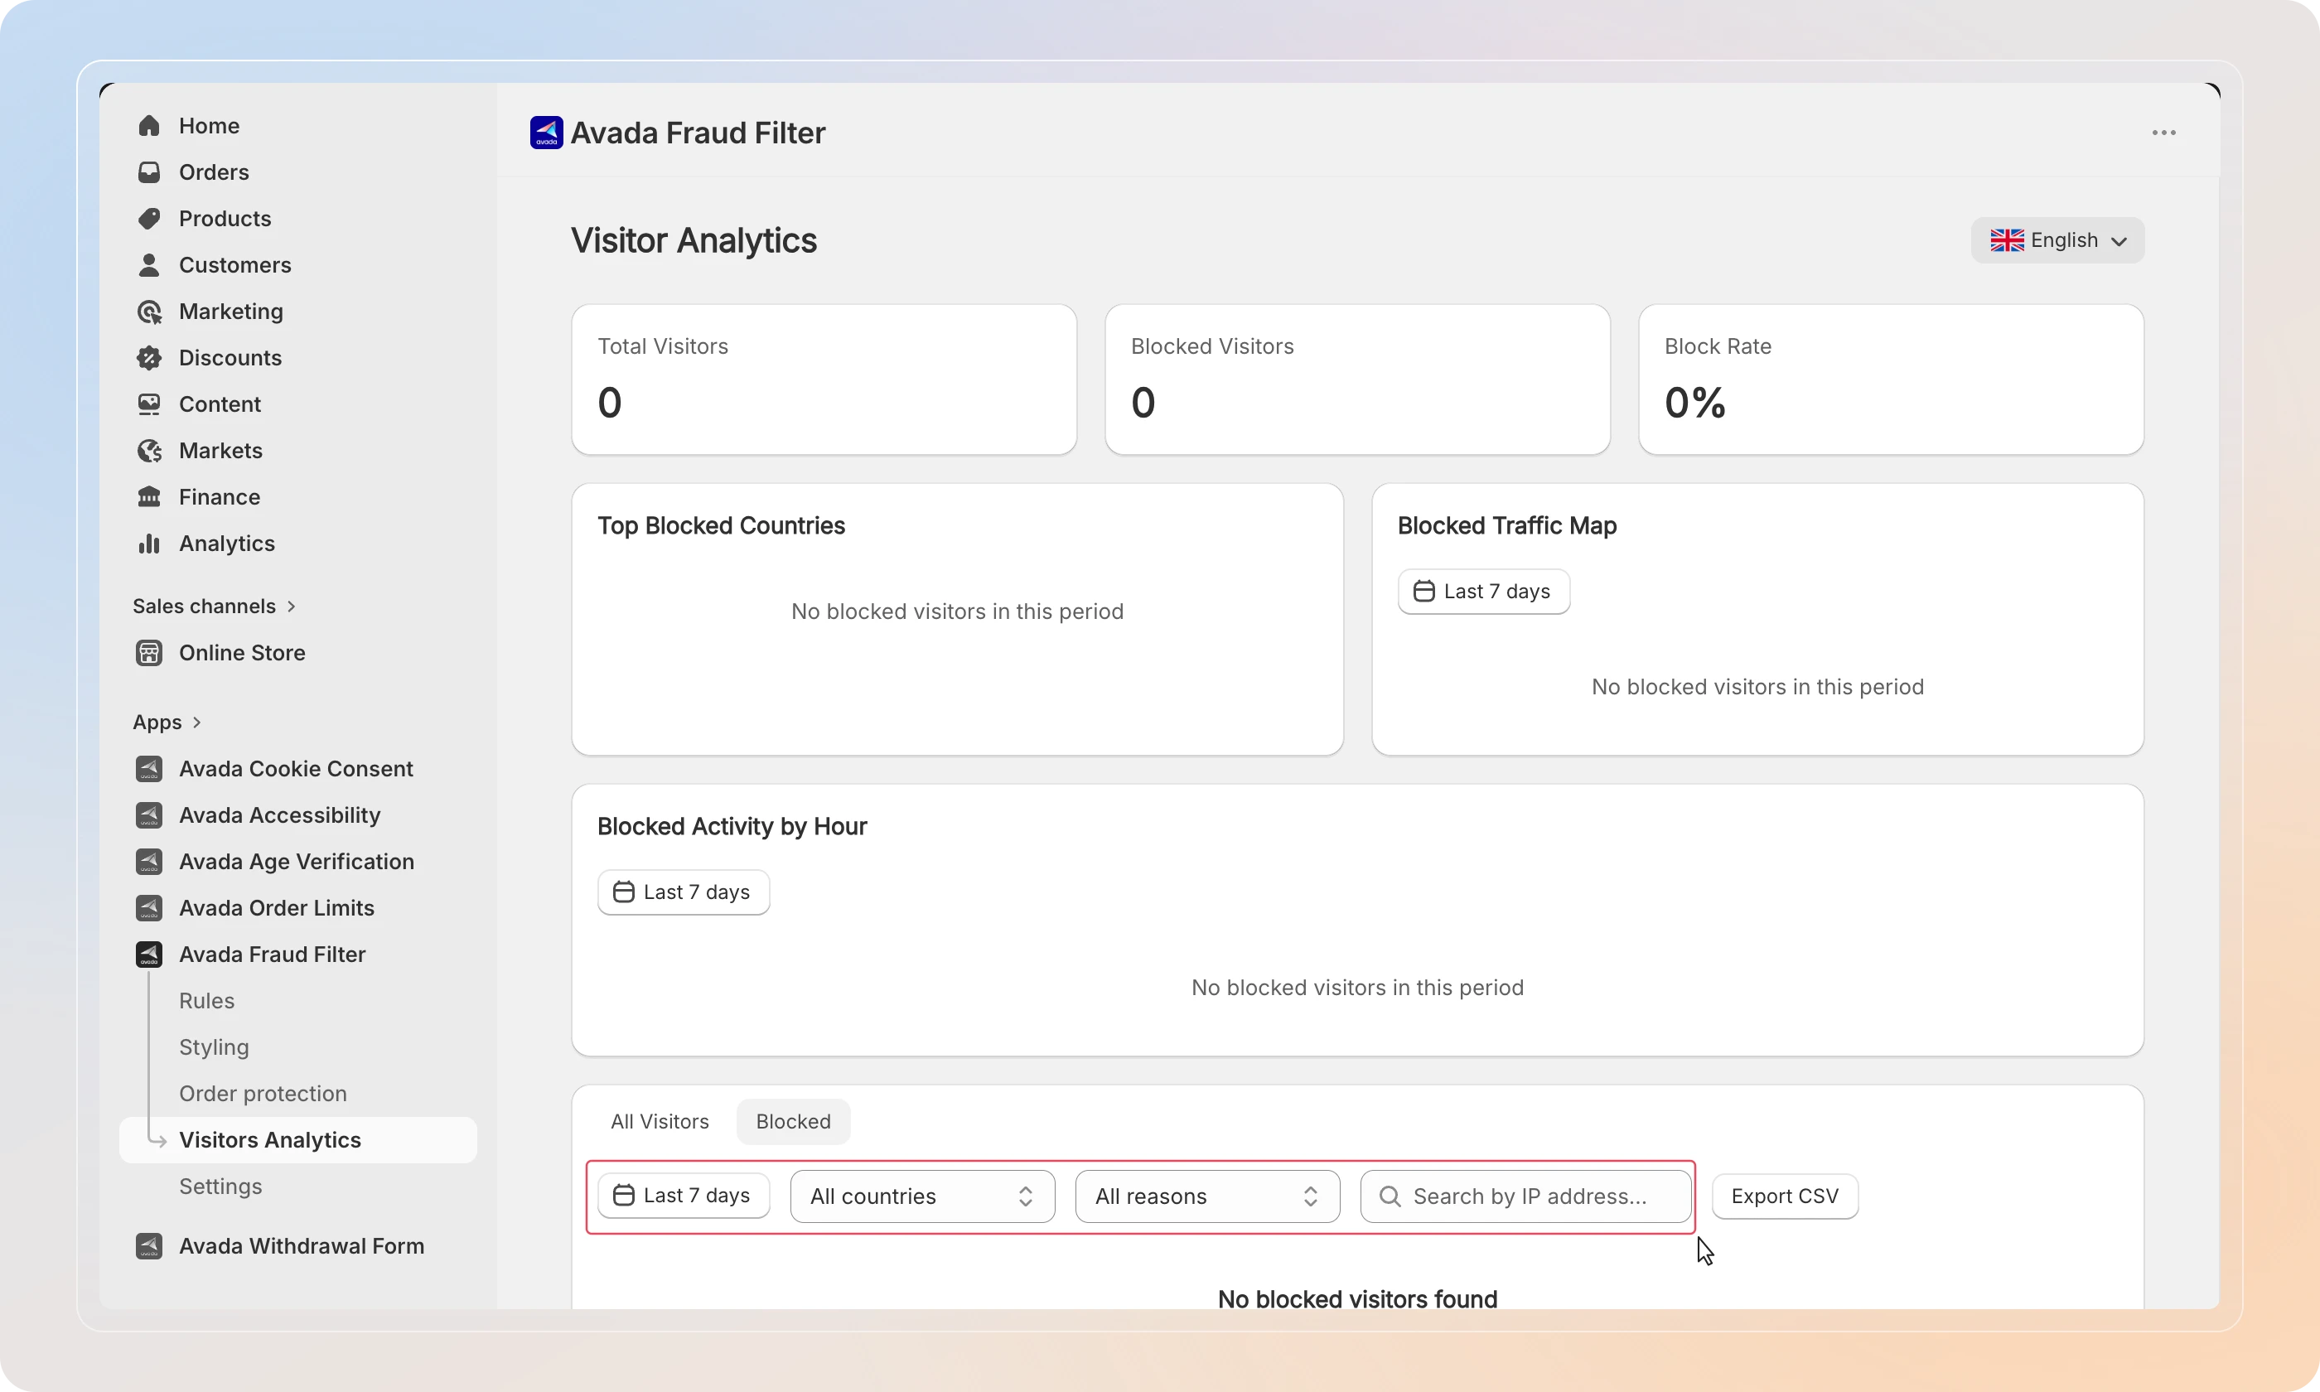Open the Avada Accessibility app link
Screen dimensions: 2320x1392
pyautogui.click(x=279, y=815)
